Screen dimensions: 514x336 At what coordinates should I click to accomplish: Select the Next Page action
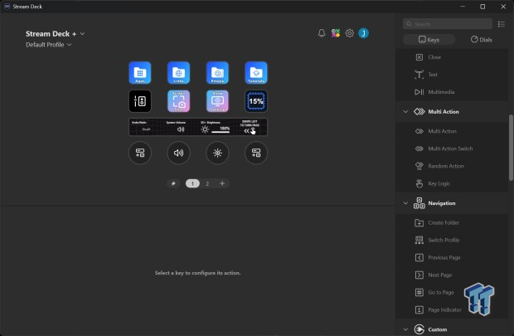pyautogui.click(x=453, y=275)
